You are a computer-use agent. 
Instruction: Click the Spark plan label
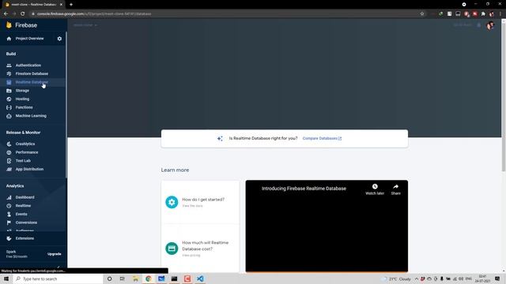tap(11, 252)
